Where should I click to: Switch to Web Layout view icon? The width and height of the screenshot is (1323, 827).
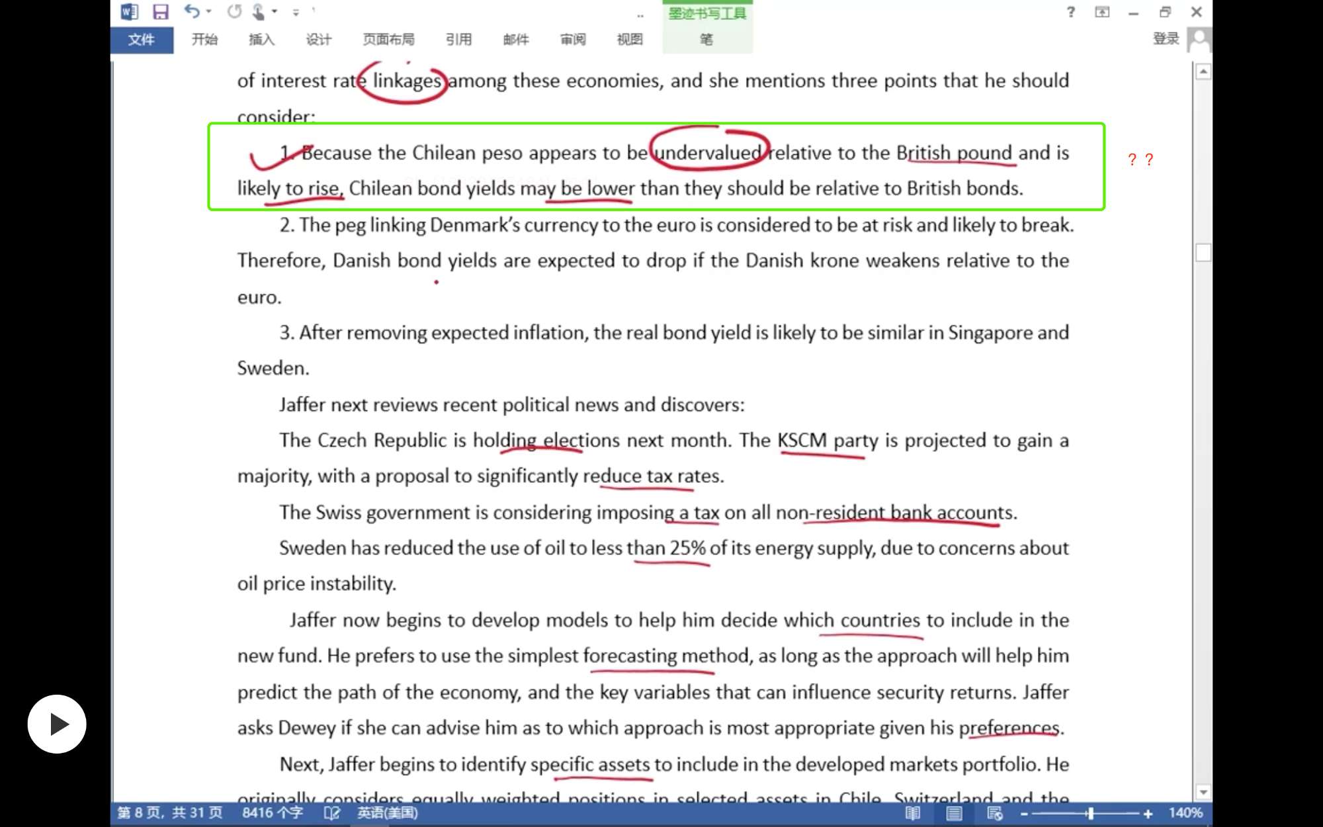point(994,813)
